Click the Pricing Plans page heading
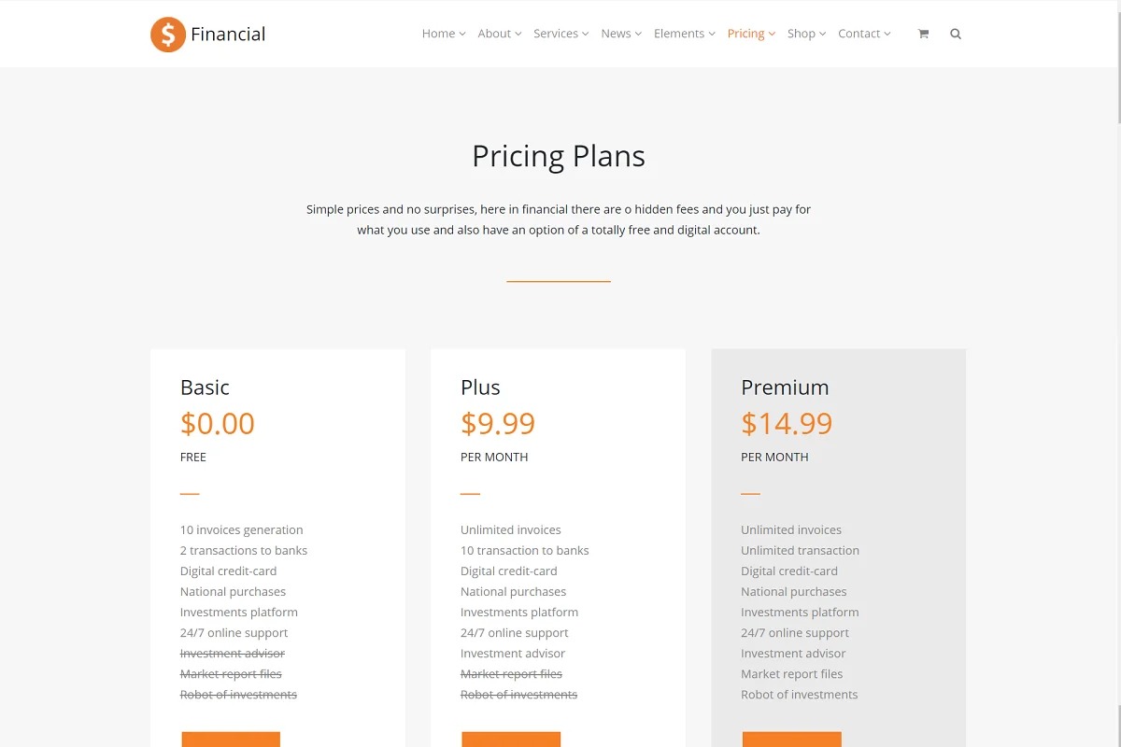Image resolution: width=1121 pixels, height=747 pixels. tap(559, 156)
